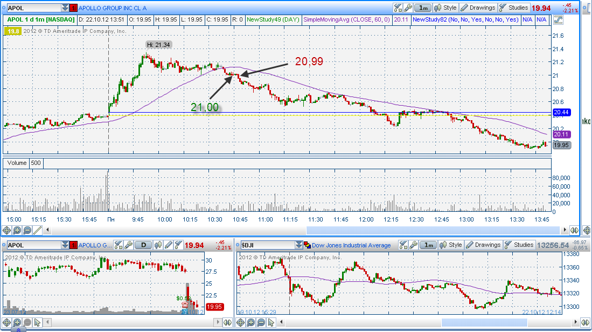Zoom out on the main APOL chart
Viewport: 592px width, 332px height.
(x=27, y=230)
